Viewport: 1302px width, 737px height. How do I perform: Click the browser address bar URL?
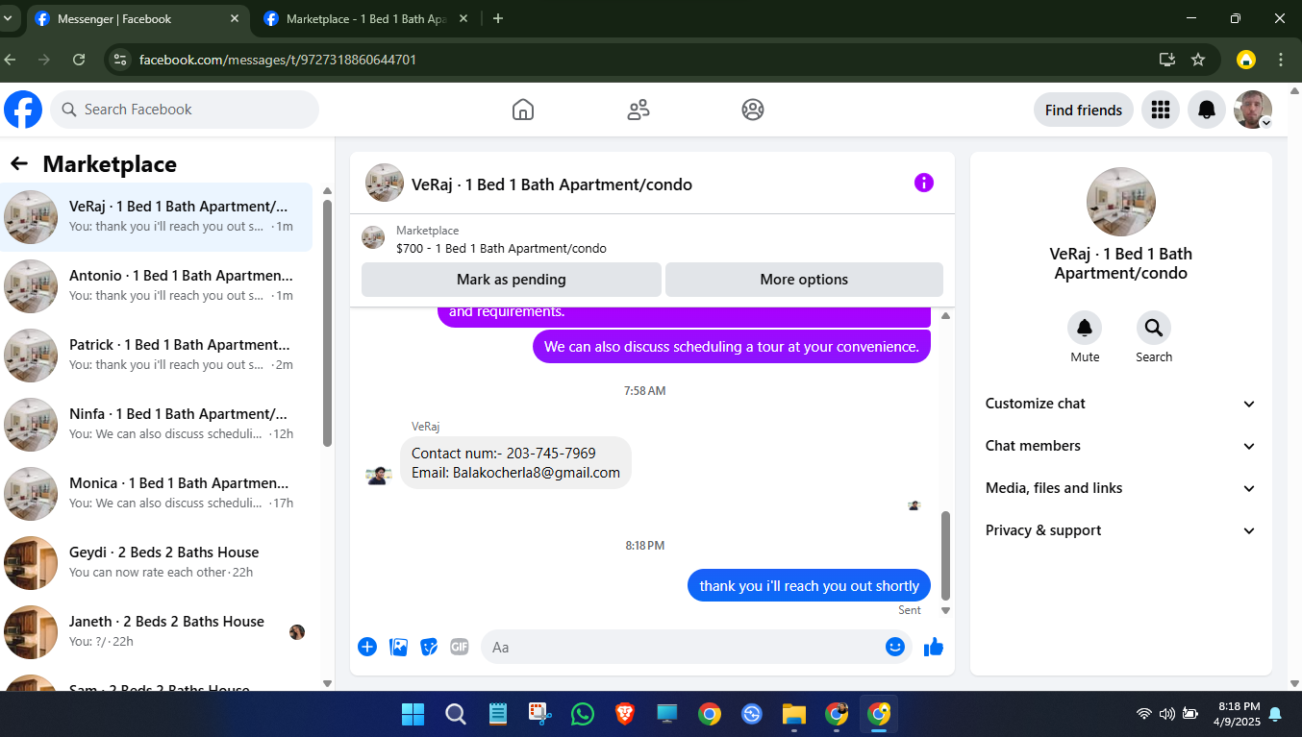tap(278, 60)
